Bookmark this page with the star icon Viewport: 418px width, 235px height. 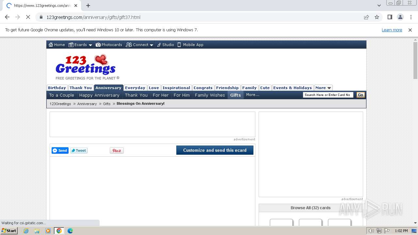coord(377,17)
